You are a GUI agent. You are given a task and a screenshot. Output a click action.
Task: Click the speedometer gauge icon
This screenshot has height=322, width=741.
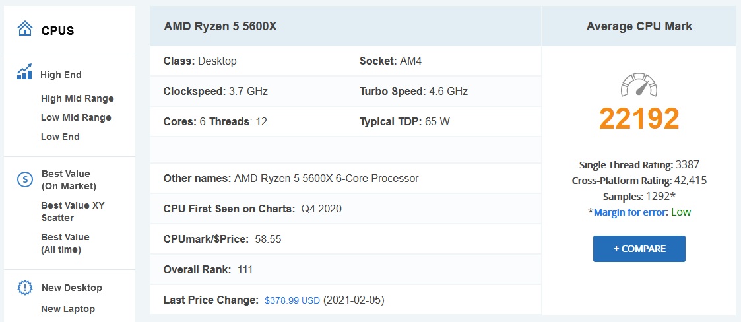[639, 85]
